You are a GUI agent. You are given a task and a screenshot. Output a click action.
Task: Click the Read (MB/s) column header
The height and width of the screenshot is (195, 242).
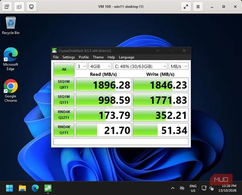point(103,74)
